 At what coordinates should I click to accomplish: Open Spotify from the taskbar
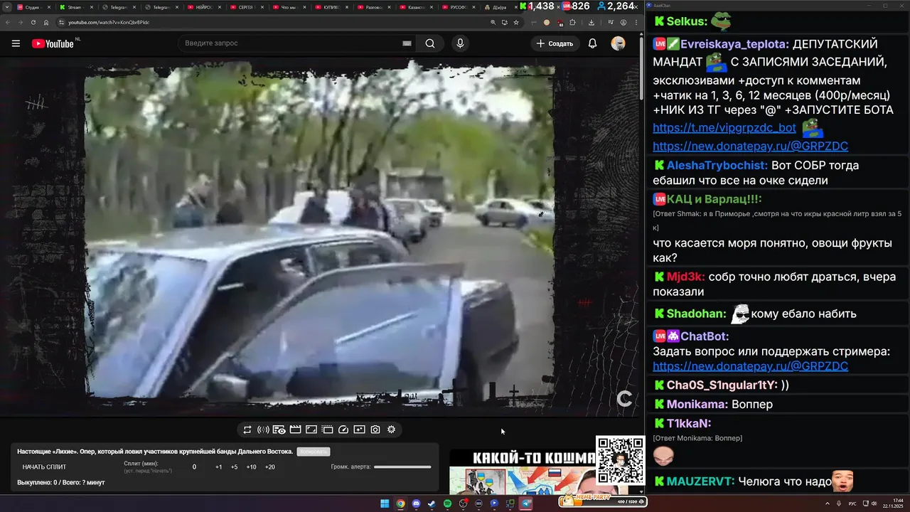[447, 503]
